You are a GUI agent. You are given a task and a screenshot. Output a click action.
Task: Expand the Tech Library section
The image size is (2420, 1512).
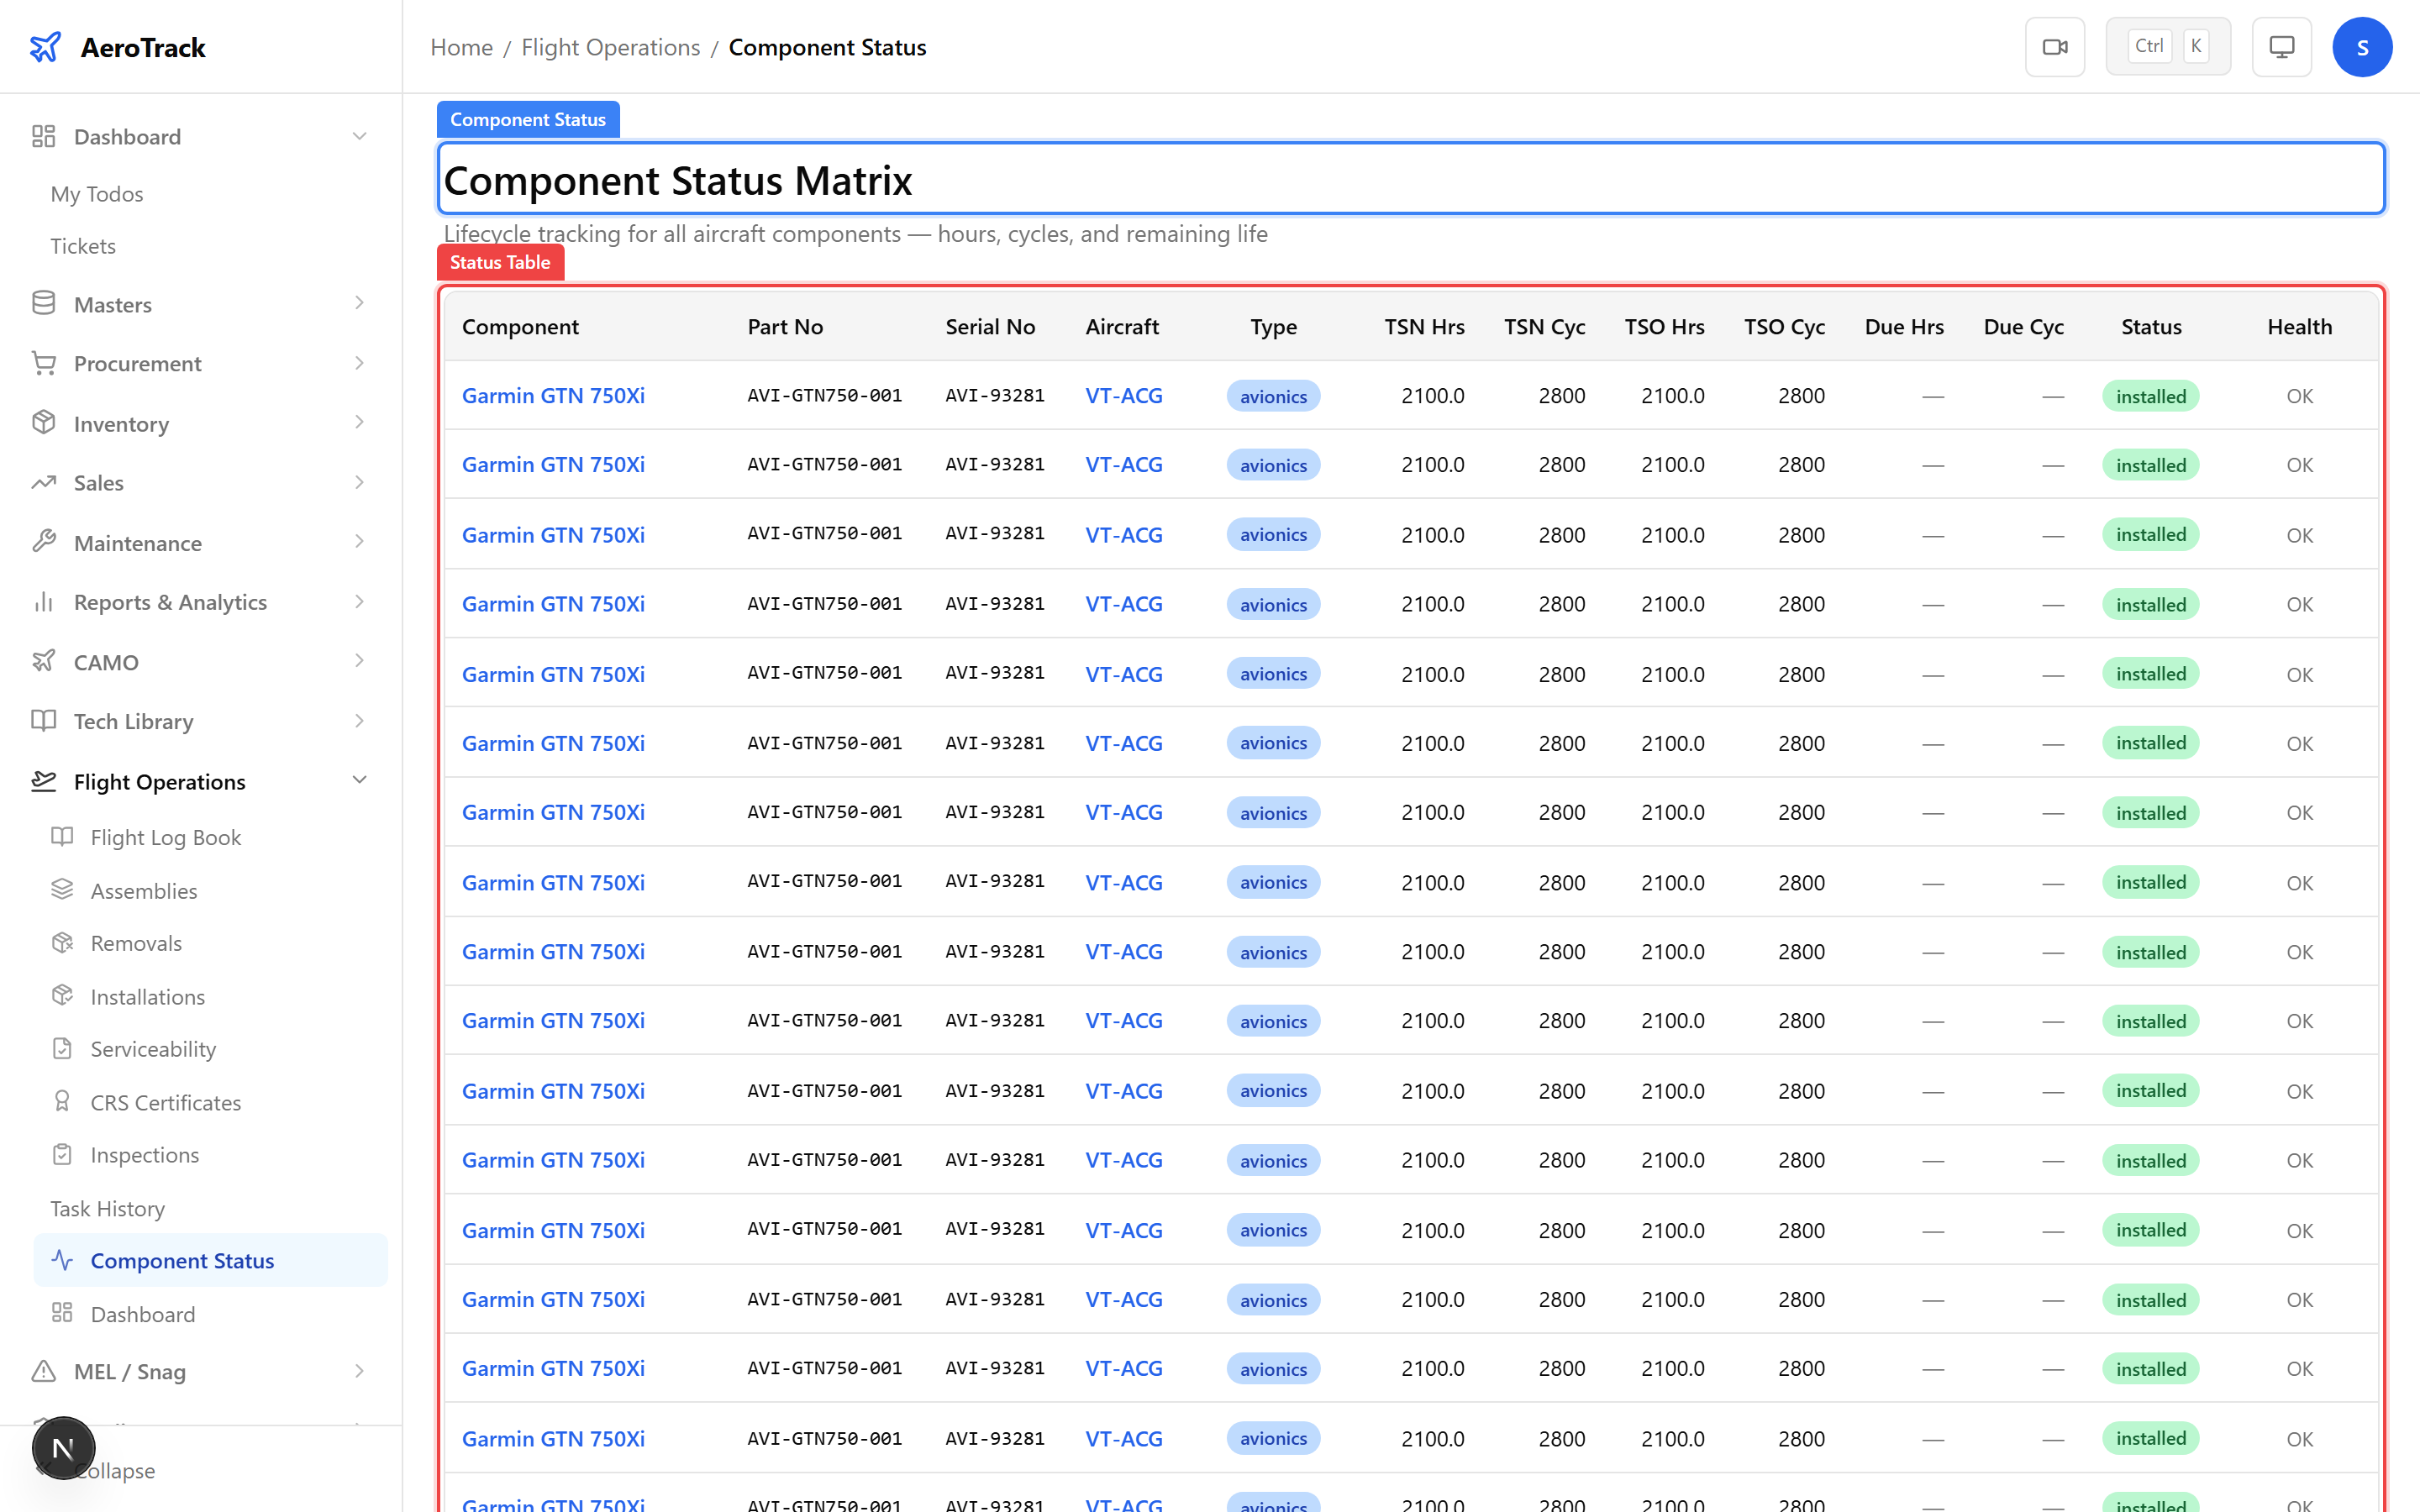pos(359,720)
